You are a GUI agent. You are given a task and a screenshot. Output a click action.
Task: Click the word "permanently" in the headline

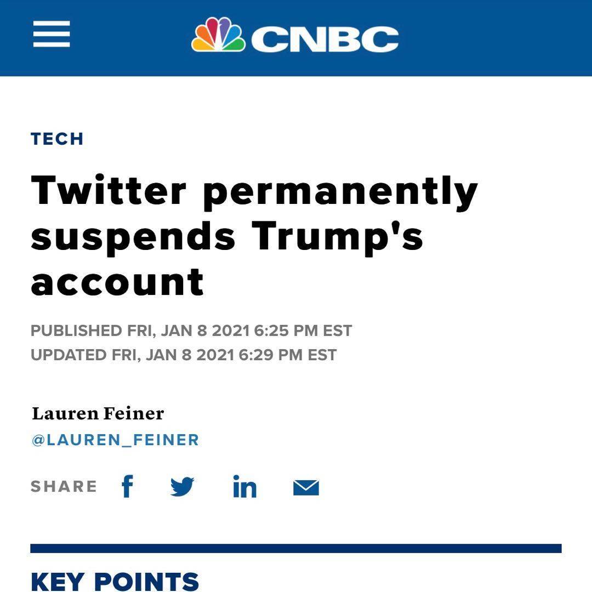(x=340, y=192)
